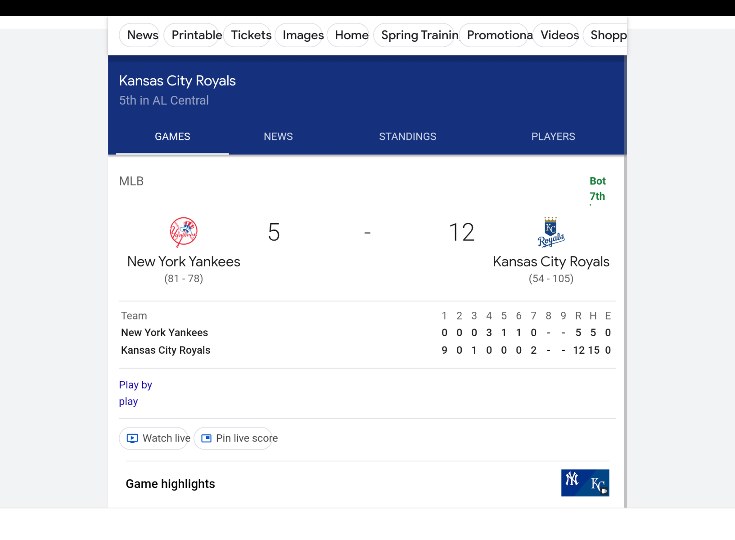The width and height of the screenshot is (735, 540).
Task: Select the Spring Training filter chip
Action: pos(419,35)
